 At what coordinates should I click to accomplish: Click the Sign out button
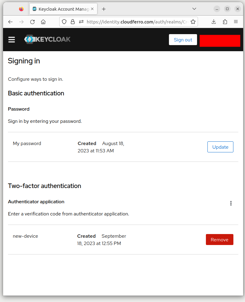point(183,40)
